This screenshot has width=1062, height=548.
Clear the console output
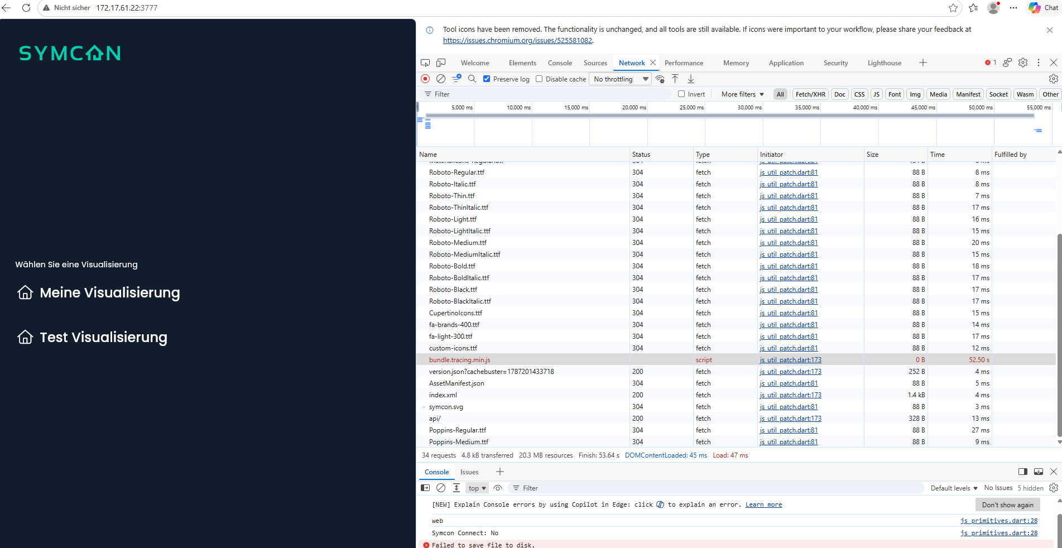tap(441, 488)
